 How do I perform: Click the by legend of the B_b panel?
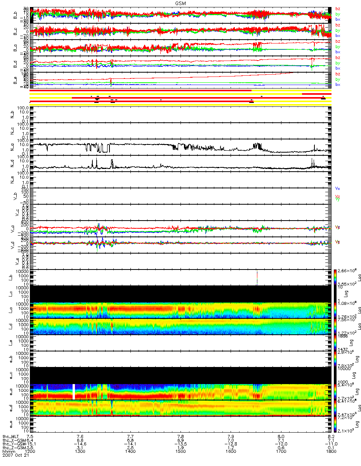[x=338, y=14]
